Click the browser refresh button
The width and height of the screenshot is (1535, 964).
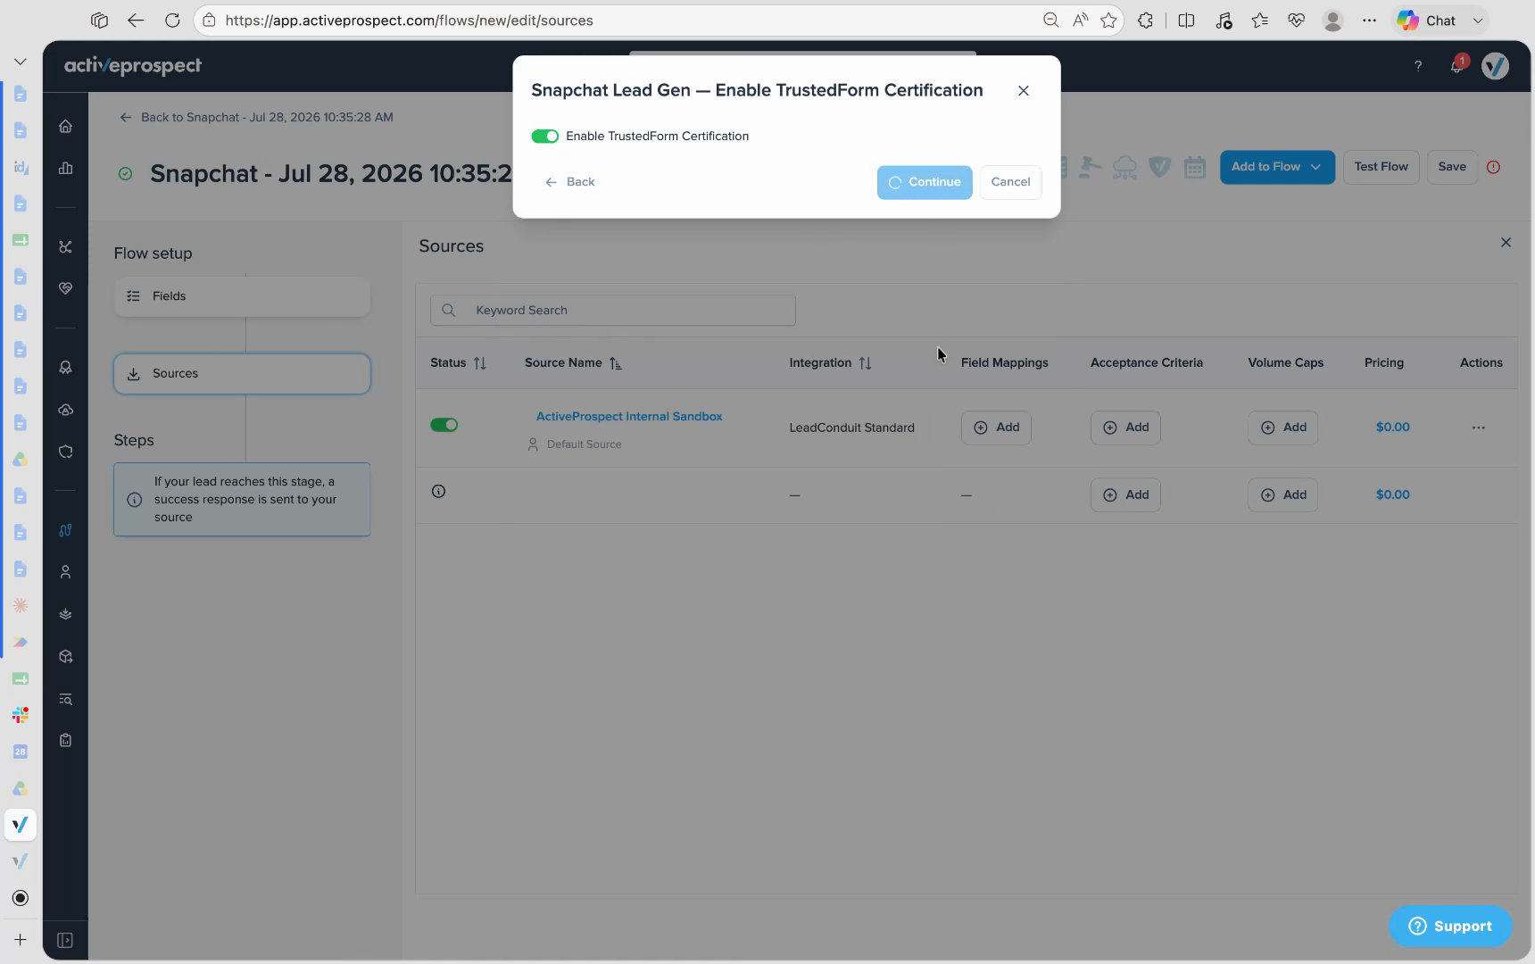point(172,20)
